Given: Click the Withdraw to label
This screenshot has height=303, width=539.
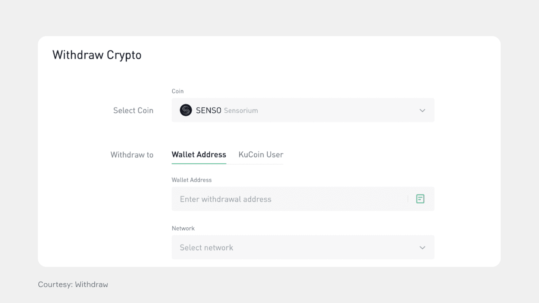Looking at the screenshot, I should 132,155.
